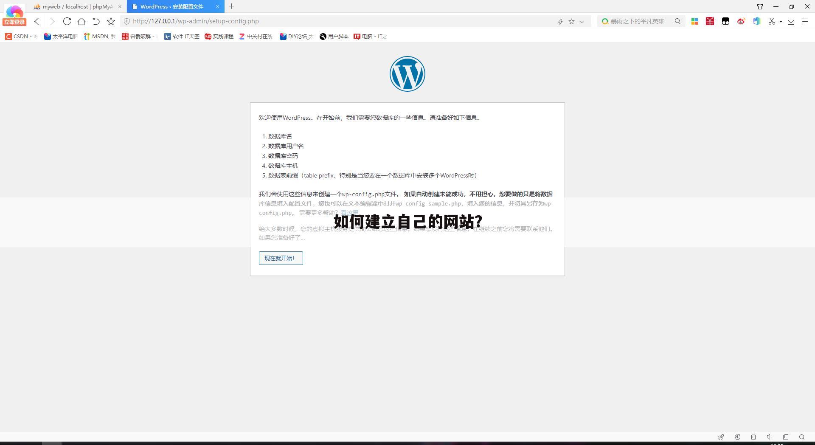Viewport: 815px width, 445px height.
Task: Click the blue picture-gallery extension icon
Action: pos(756,21)
